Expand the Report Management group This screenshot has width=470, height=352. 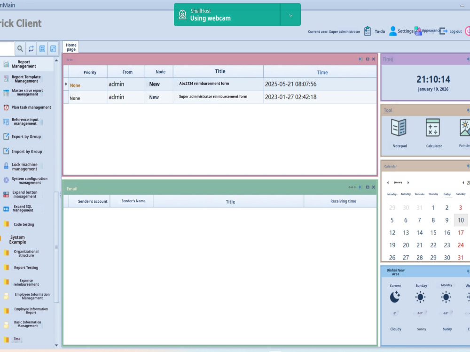coord(23,64)
